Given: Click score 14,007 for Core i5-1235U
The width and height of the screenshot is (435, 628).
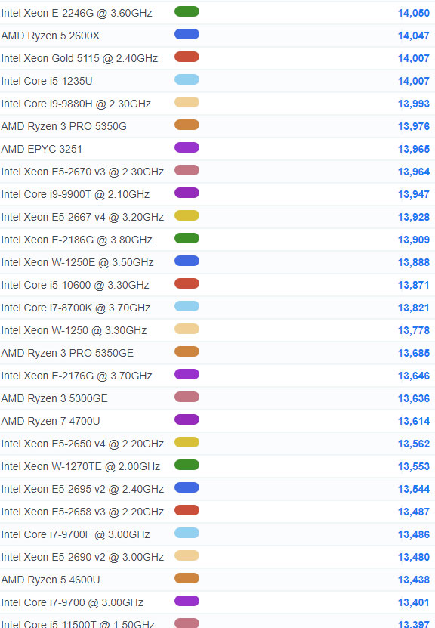Looking at the screenshot, I should [x=413, y=81].
